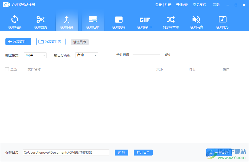This screenshot has width=249, height=162.
Task: Click the 添加文件 add file button
Action: tap(18, 42)
